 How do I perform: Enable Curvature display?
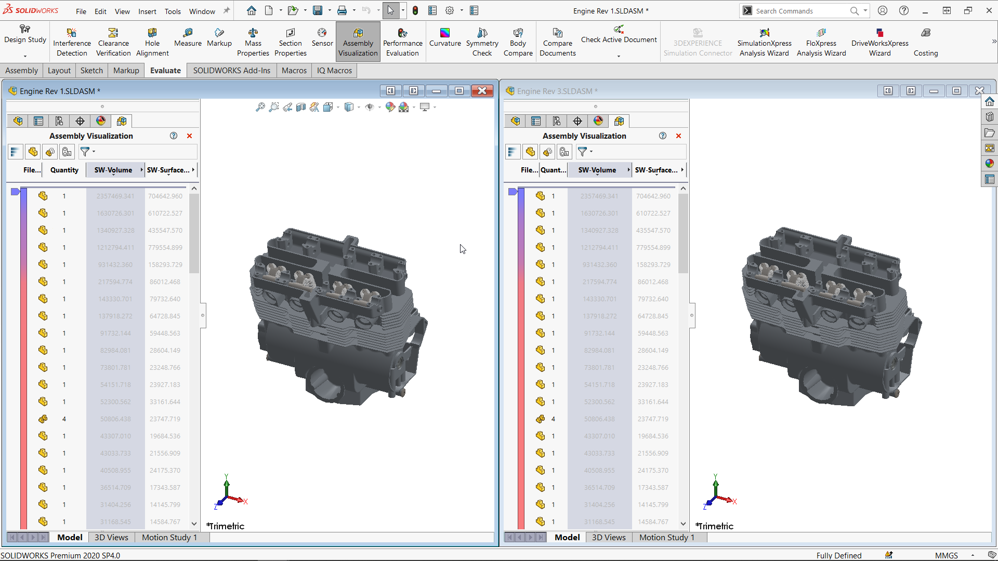445,37
